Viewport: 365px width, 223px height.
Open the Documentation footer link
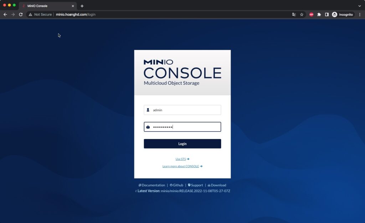pos(152,185)
